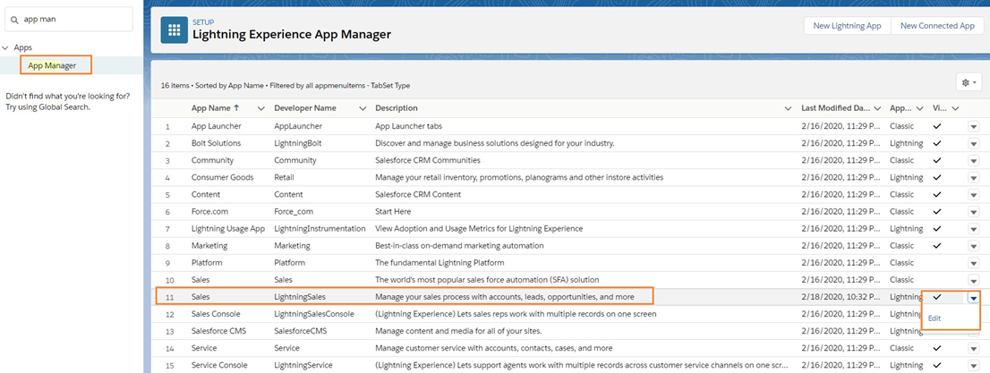This screenshot has width=990, height=373.
Task: Click the App Manager grid icon in header
Action: 175,30
